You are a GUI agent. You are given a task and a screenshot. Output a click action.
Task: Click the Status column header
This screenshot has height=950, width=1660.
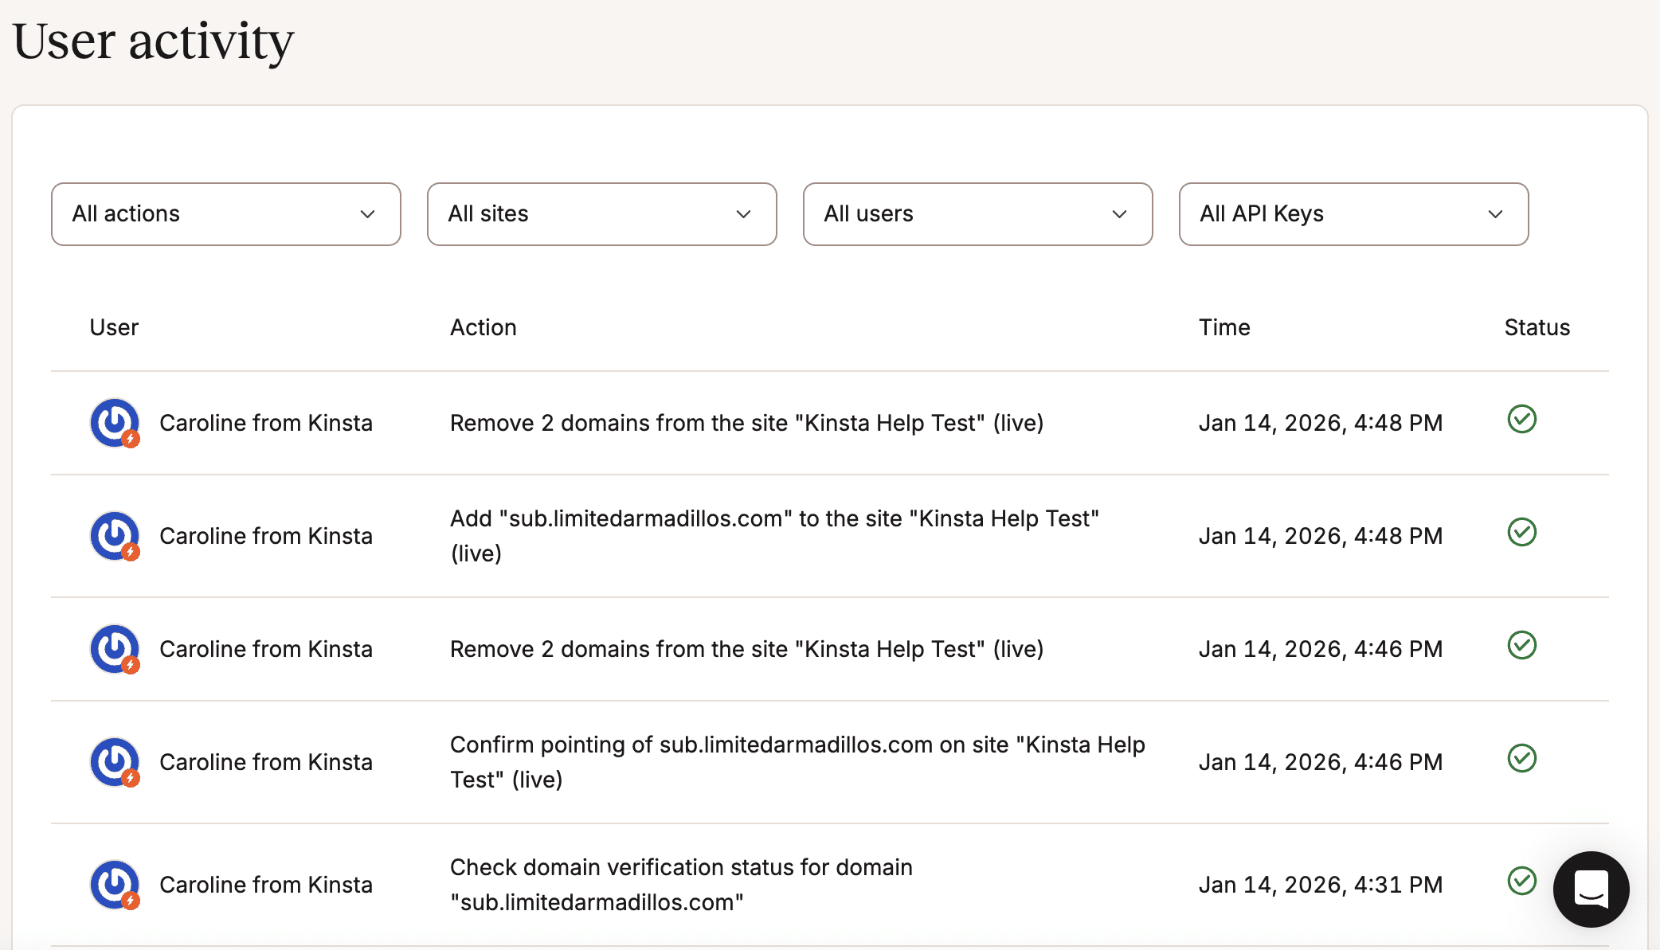coord(1537,327)
